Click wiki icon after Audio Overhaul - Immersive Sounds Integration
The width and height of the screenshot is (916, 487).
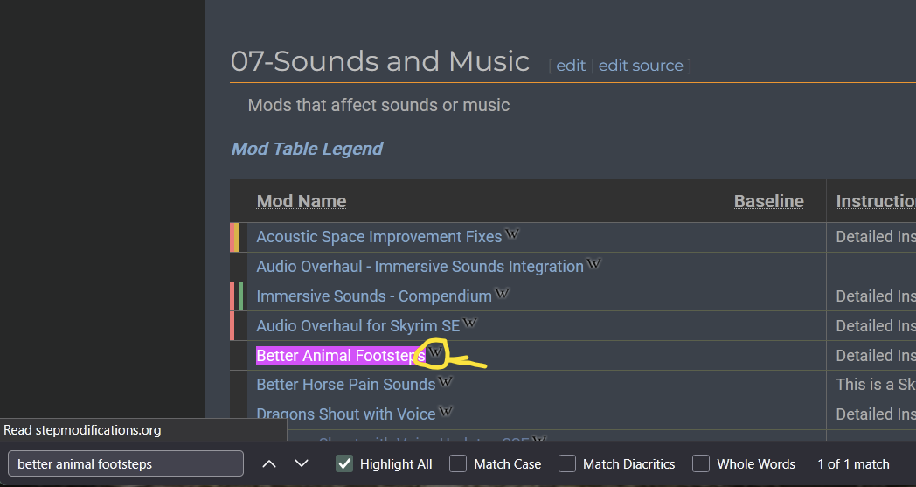[x=593, y=264]
